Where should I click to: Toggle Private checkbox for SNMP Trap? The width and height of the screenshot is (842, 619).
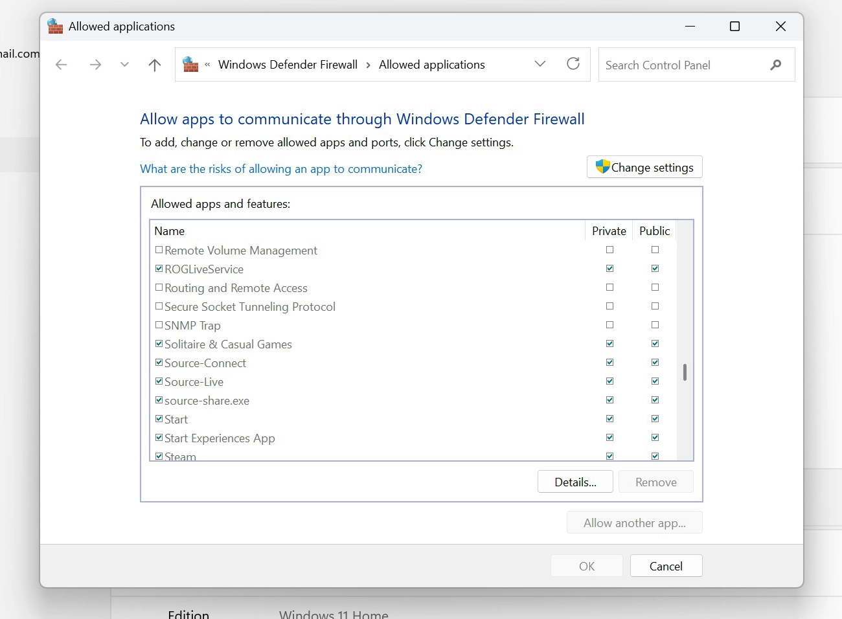click(x=609, y=325)
